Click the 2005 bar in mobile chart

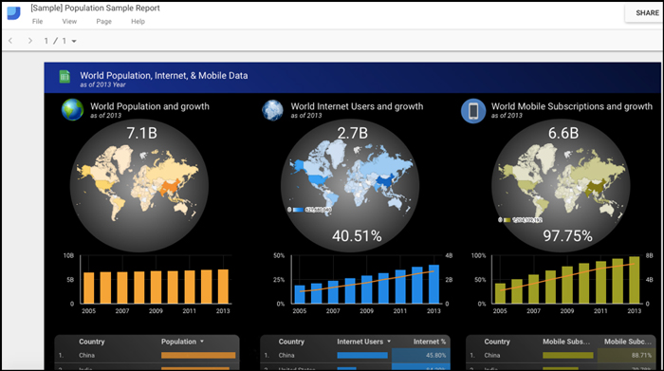pos(500,293)
